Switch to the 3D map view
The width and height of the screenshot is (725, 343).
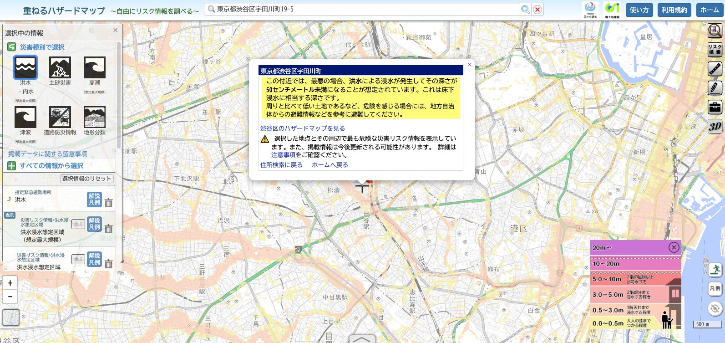pyautogui.click(x=715, y=126)
